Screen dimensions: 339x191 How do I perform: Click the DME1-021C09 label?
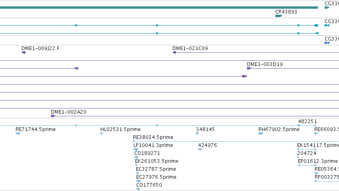(x=190, y=48)
